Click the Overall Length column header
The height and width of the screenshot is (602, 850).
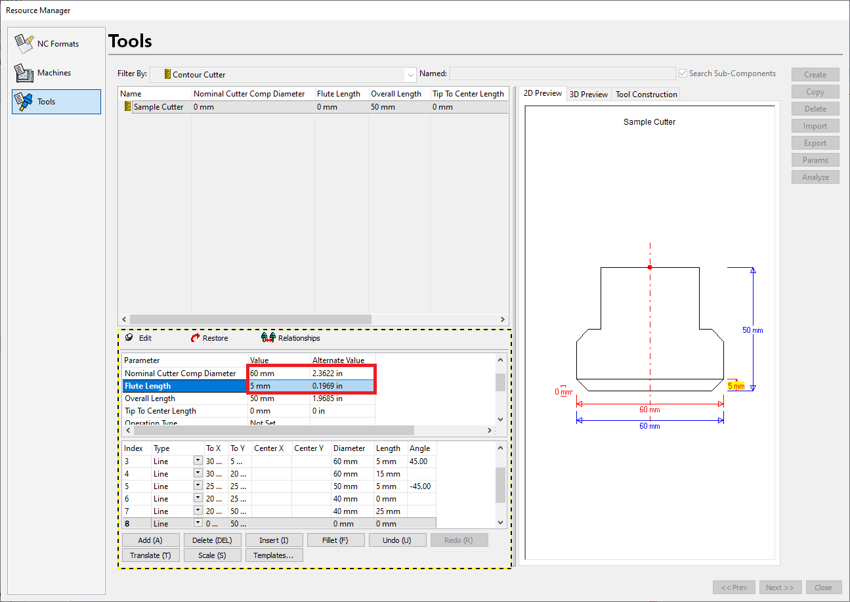click(399, 94)
